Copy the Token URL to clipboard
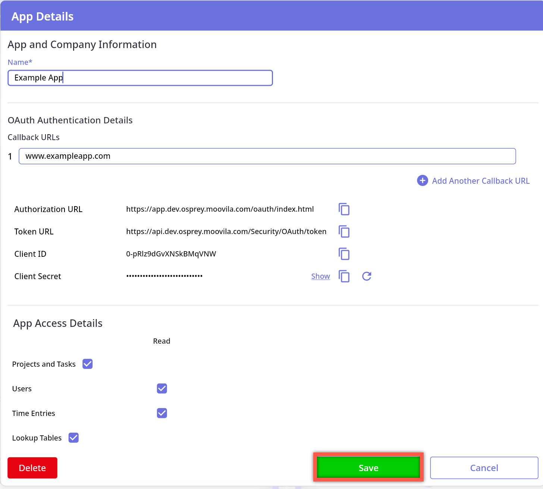543x489 pixels. [x=344, y=231]
